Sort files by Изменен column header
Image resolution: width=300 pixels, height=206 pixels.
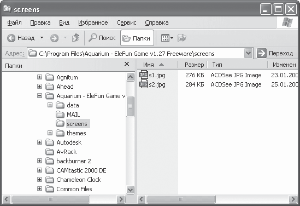click(283, 65)
